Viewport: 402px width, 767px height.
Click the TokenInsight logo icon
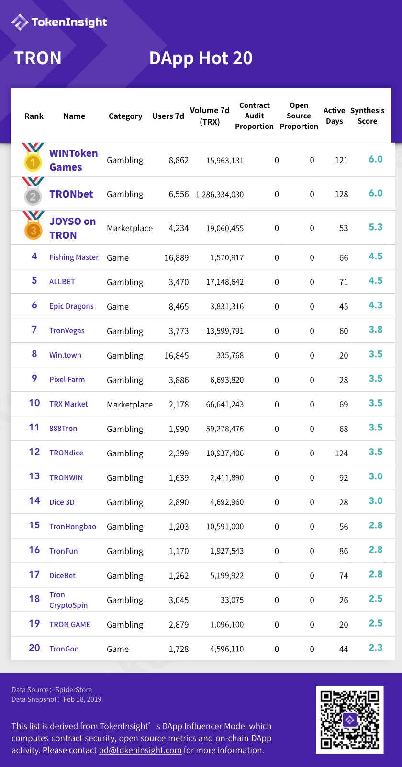pyautogui.click(x=20, y=22)
